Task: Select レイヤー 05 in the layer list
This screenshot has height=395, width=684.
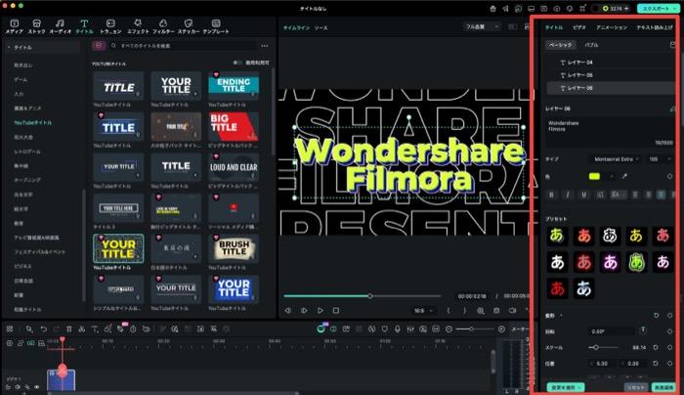Action: pyautogui.click(x=611, y=75)
